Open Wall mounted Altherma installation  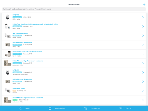(x=74, y=36)
